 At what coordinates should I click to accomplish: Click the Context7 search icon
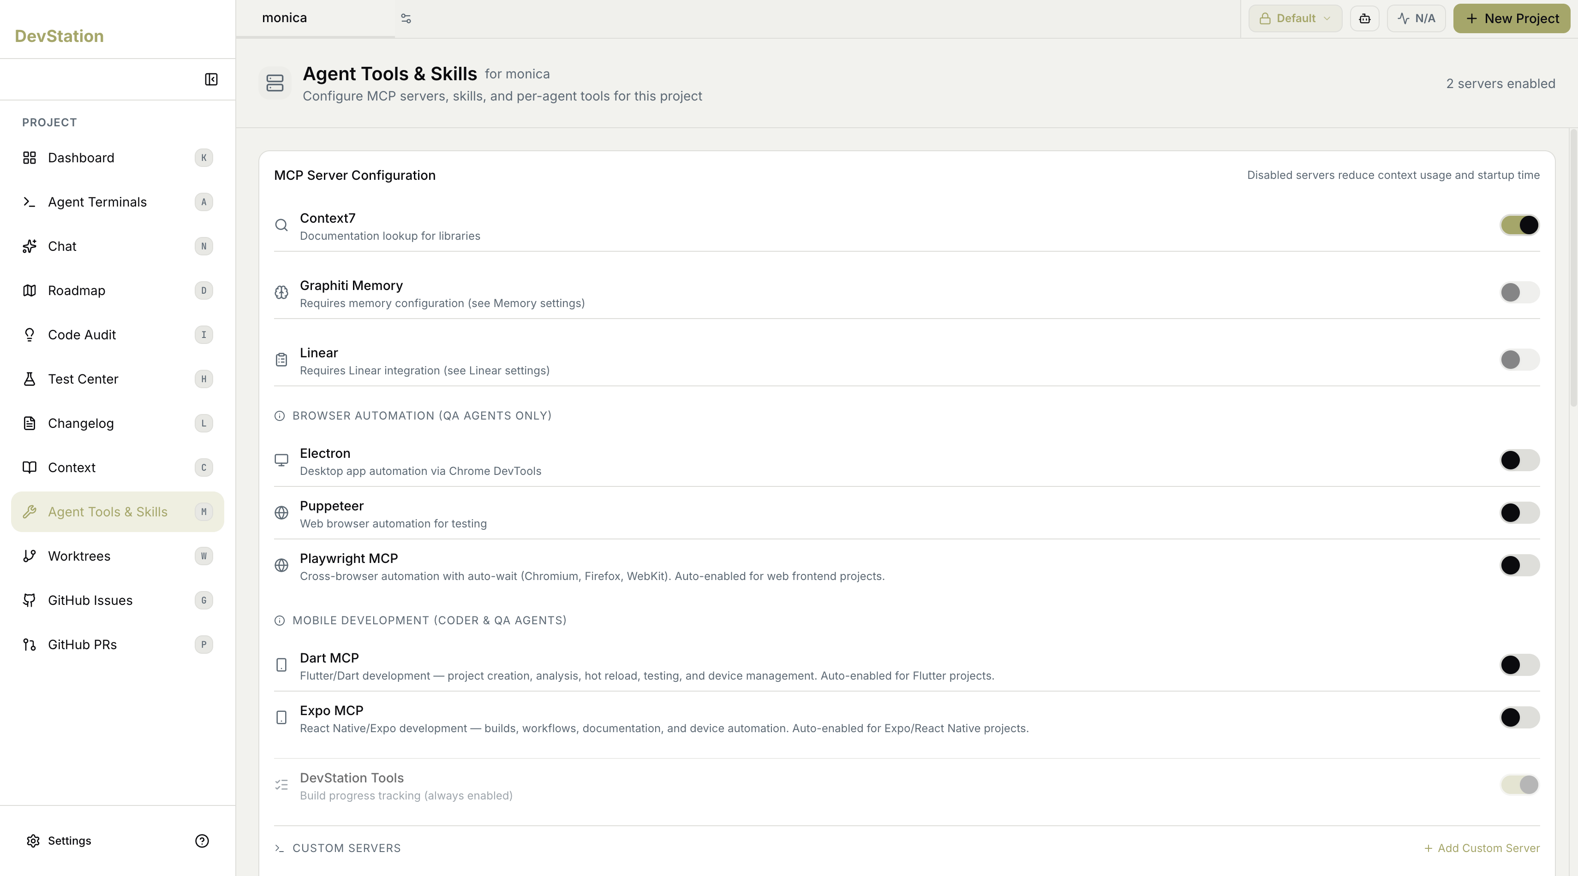(x=281, y=225)
